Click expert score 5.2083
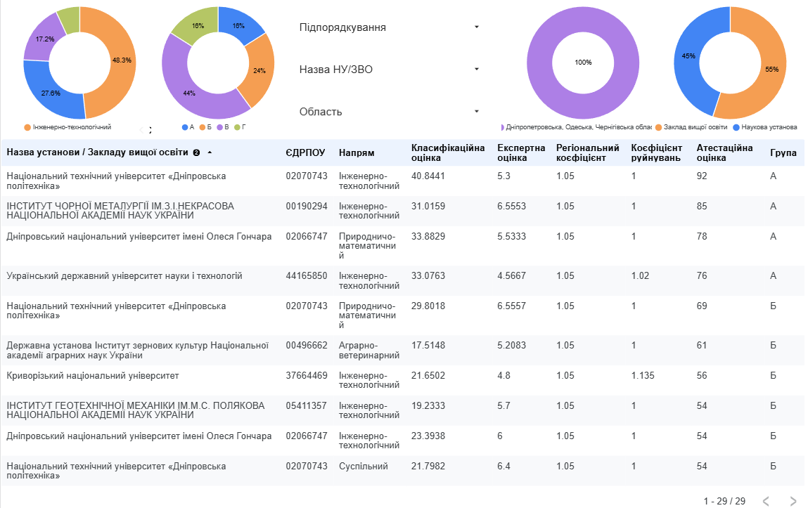The image size is (808, 508). click(512, 346)
